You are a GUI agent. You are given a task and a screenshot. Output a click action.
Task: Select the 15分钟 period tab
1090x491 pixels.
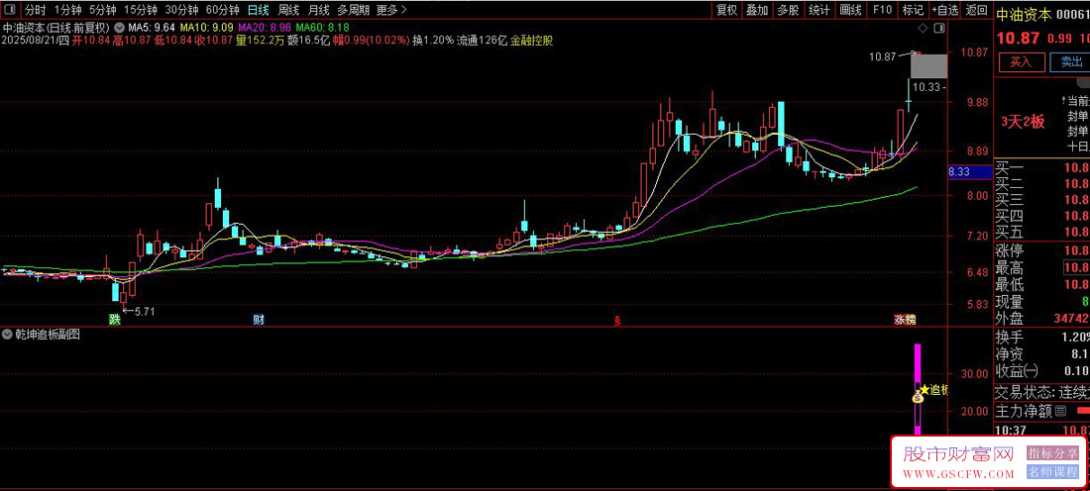[x=141, y=10]
